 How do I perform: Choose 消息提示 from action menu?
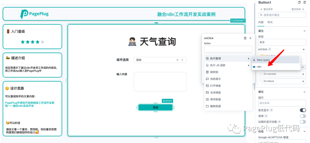pyautogui.click(x=228, y=79)
